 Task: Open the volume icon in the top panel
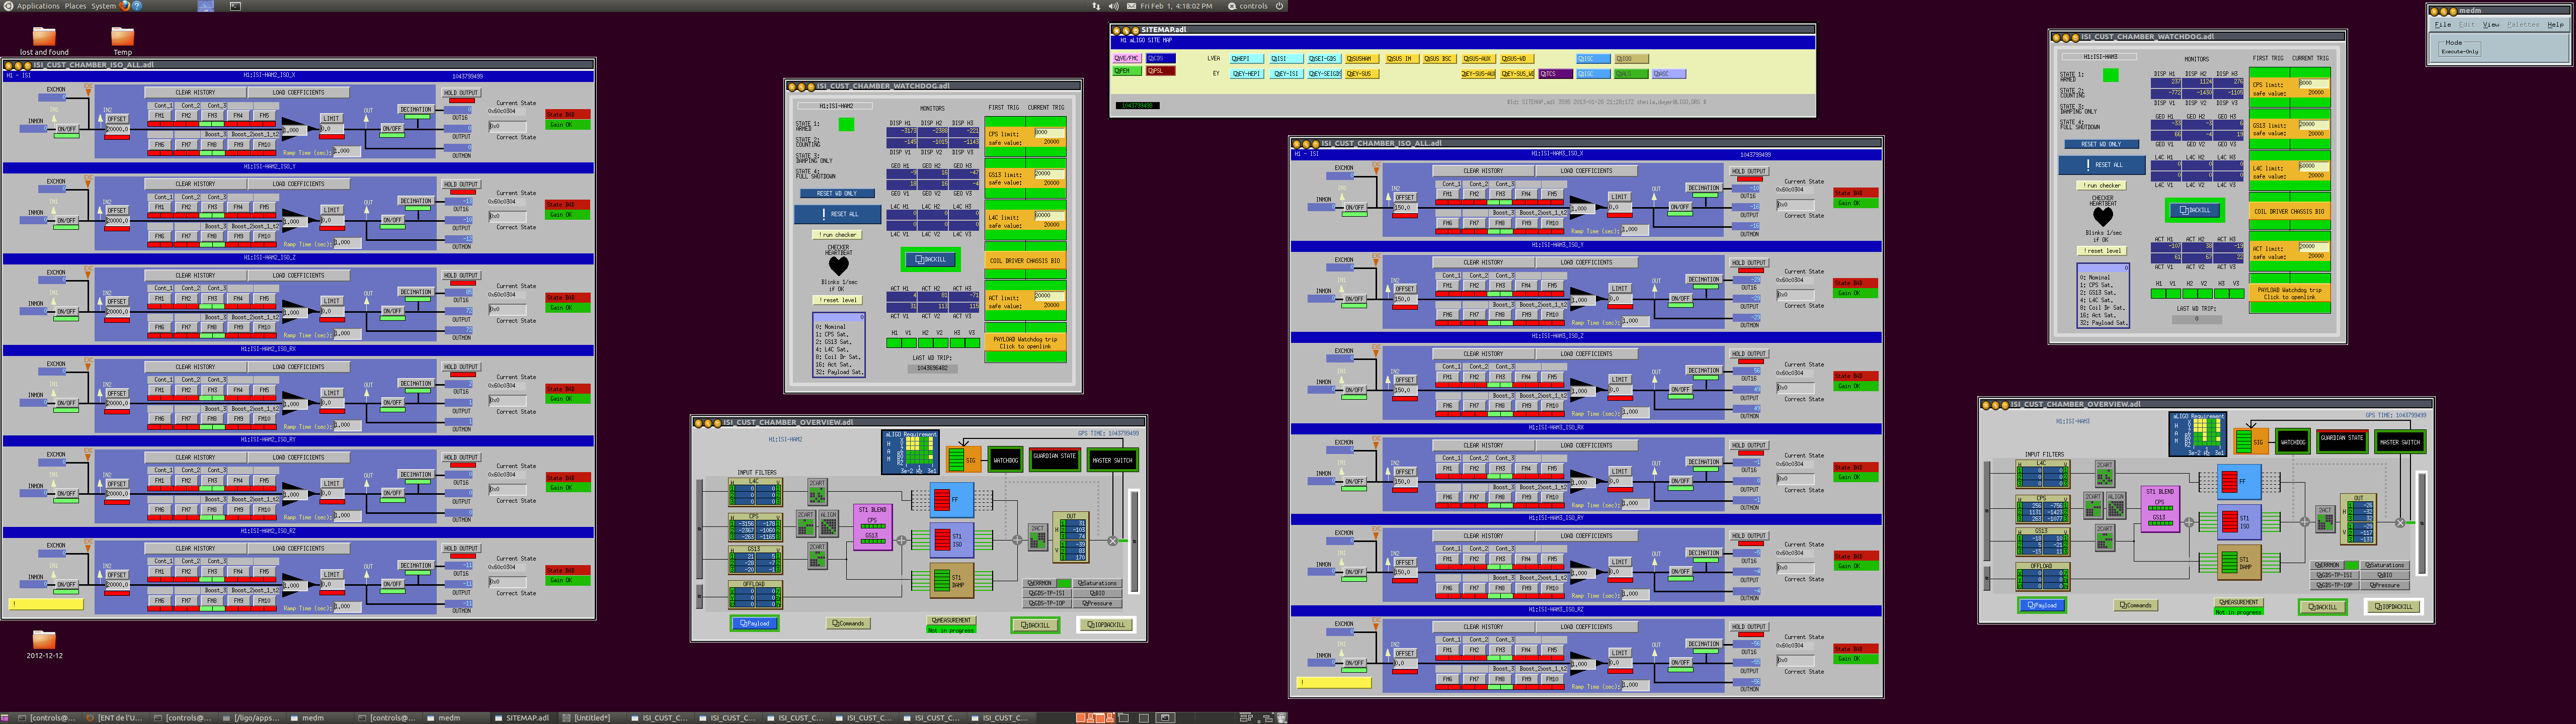[1113, 6]
